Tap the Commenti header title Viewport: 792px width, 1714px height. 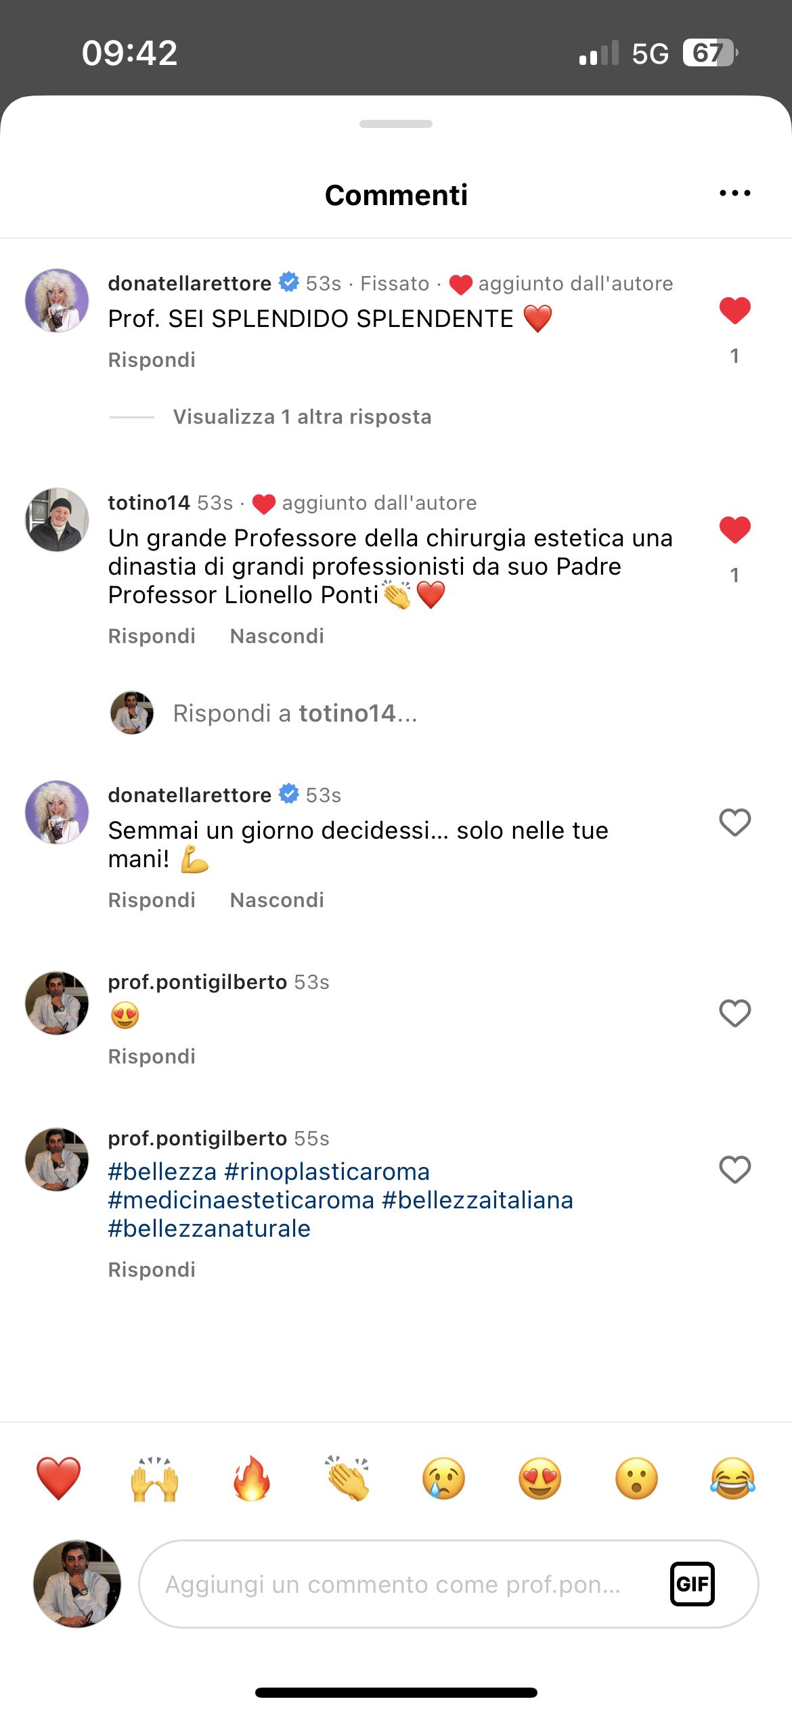tap(396, 195)
